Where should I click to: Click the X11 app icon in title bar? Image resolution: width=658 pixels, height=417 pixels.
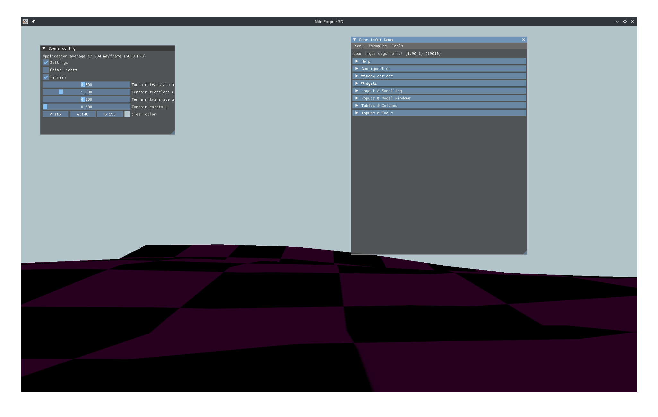tap(25, 21)
